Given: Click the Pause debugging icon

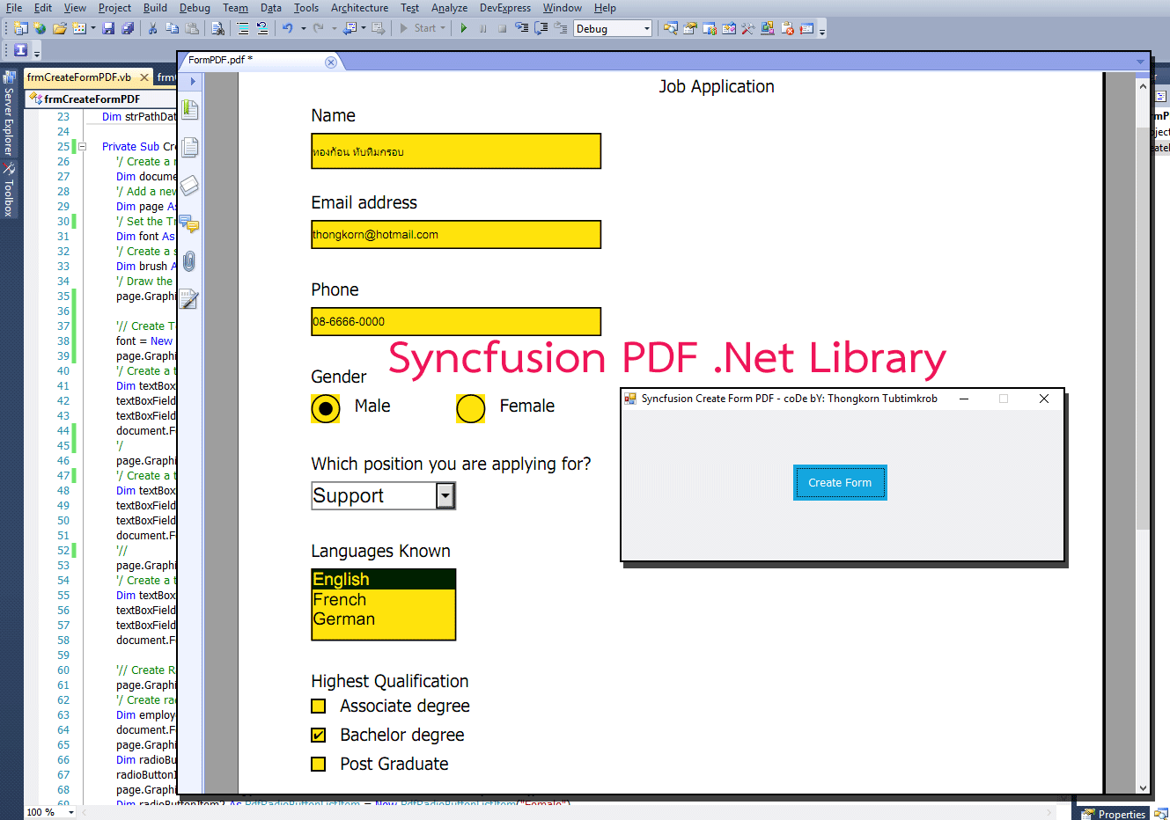Looking at the screenshot, I should point(482,28).
